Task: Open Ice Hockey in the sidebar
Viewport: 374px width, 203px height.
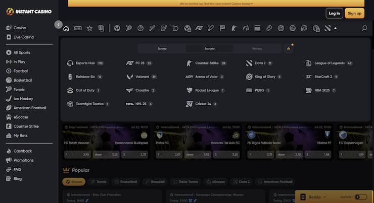Action: pyautogui.click(x=20, y=99)
